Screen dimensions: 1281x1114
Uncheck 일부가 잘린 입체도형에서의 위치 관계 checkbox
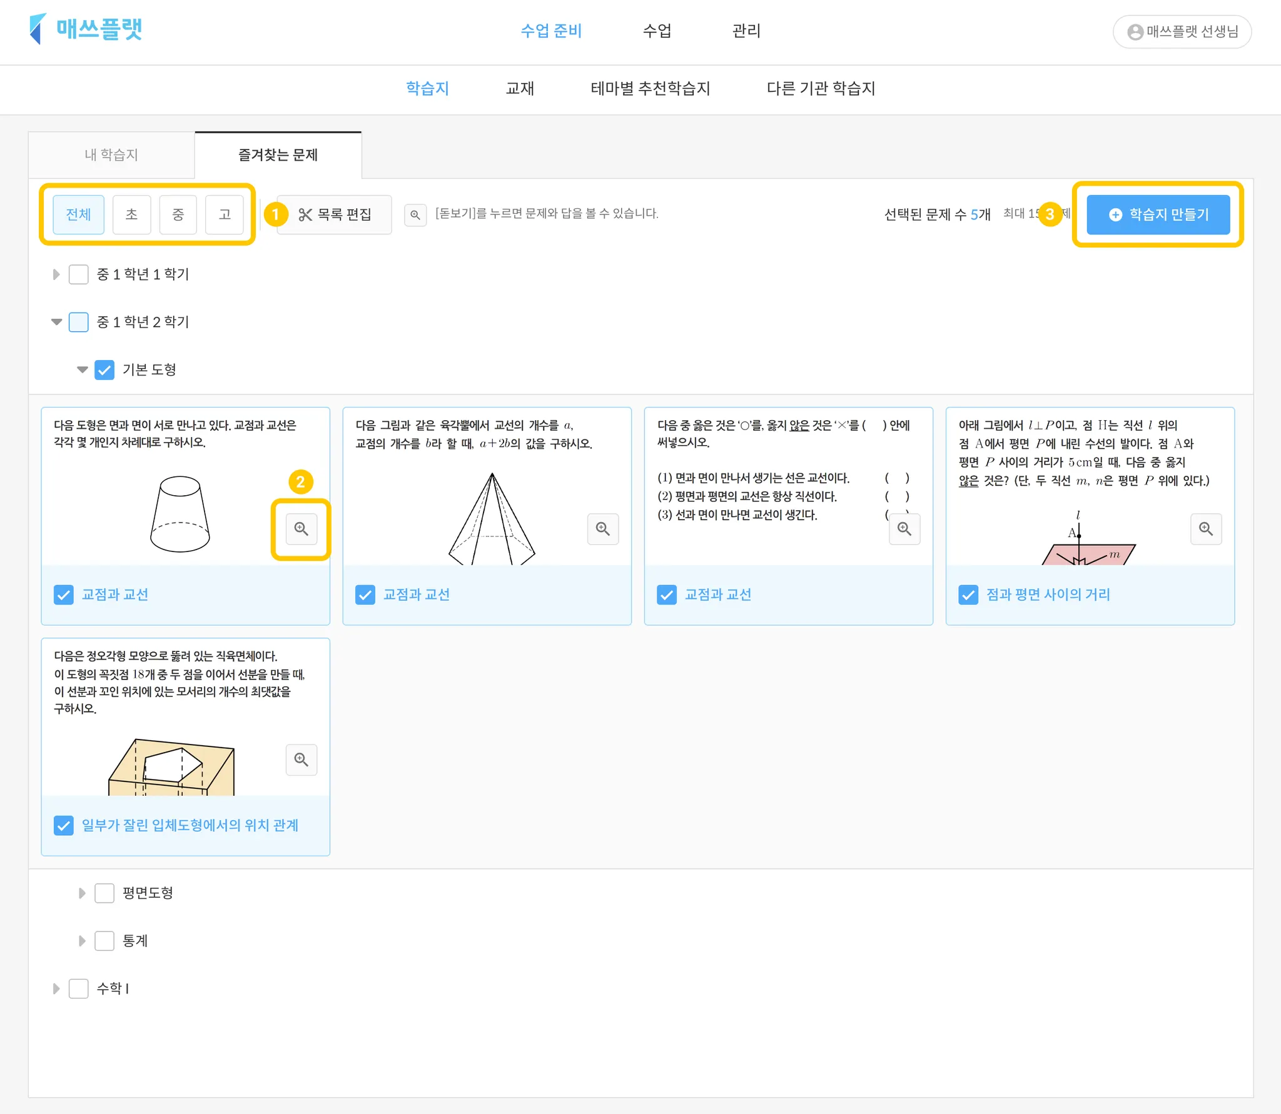pyautogui.click(x=64, y=825)
